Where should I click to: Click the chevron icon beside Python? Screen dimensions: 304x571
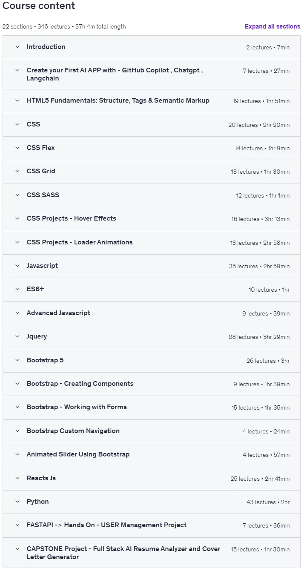[x=17, y=502]
